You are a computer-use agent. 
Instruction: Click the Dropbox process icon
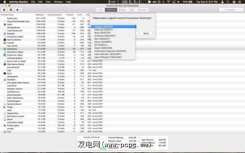(x=4, y=33)
